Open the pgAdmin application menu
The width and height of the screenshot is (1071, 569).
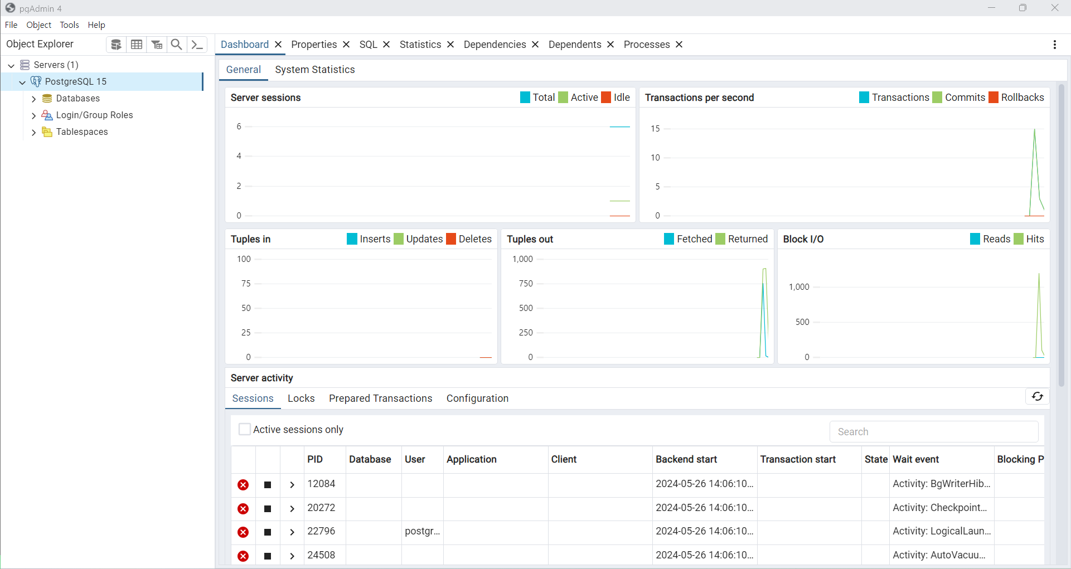tap(1055, 45)
